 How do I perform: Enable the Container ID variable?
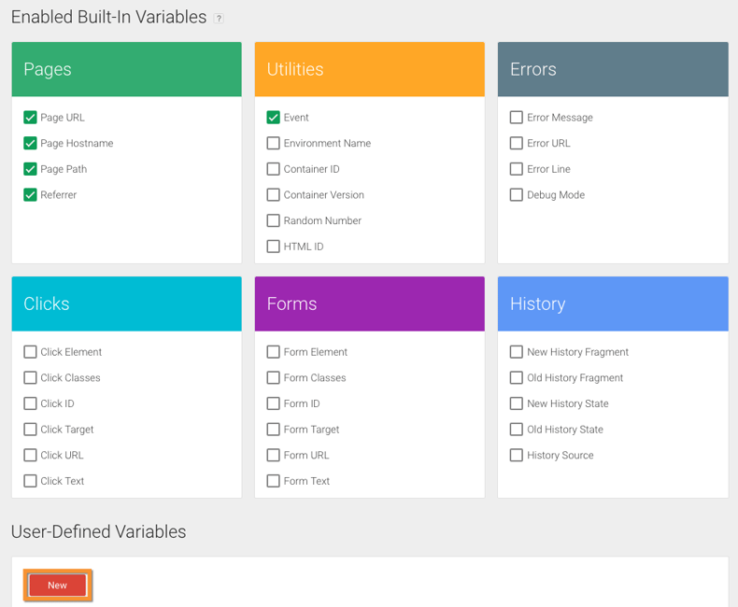(273, 169)
